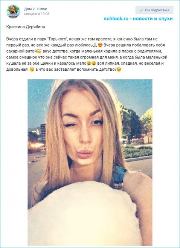
Task: Open the attached selfie photo
Action: pos(90,163)
